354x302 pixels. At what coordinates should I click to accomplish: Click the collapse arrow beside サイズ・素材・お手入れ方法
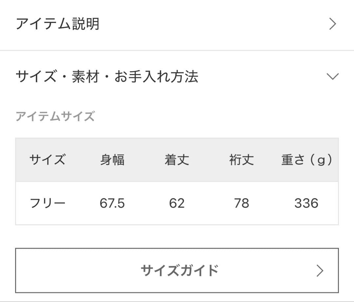(x=333, y=77)
